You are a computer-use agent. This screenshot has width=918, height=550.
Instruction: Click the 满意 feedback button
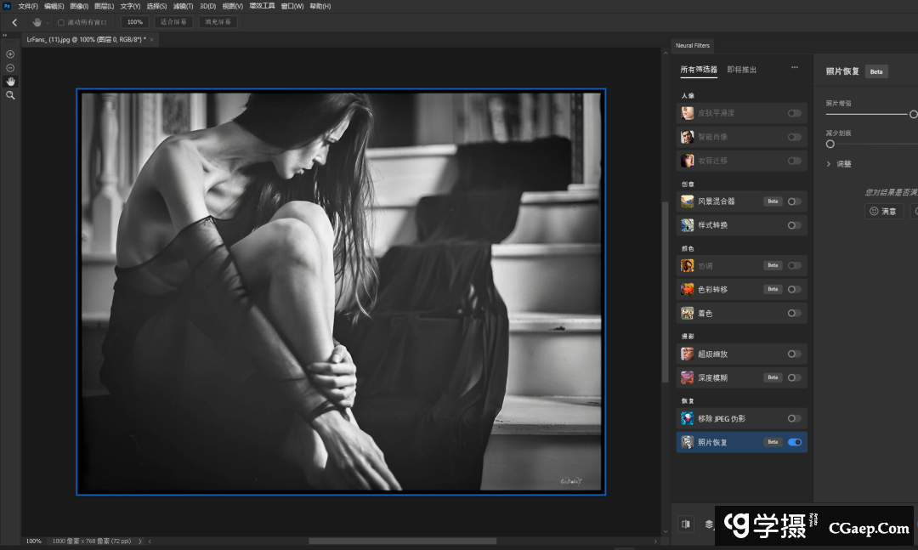tap(883, 211)
